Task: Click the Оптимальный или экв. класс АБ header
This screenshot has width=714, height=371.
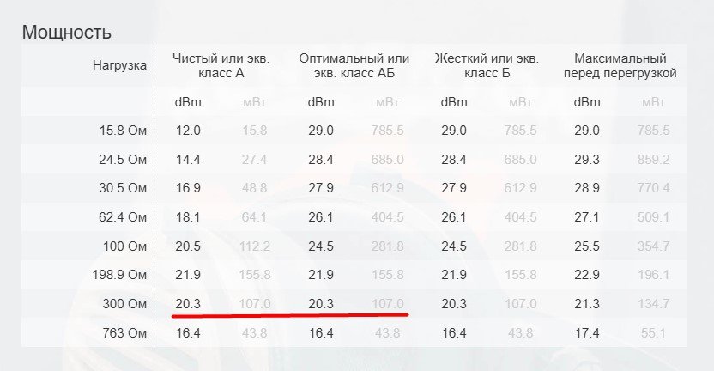Action: 354,65
